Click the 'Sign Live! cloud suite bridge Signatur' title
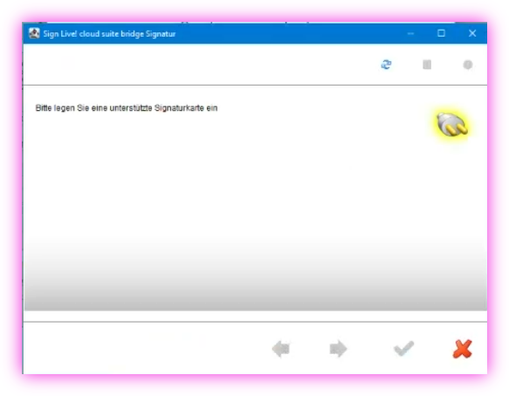The width and height of the screenshot is (509, 396). pos(109,34)
